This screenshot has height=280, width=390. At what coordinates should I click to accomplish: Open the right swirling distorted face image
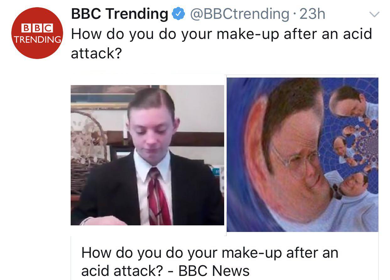point(302,155)
